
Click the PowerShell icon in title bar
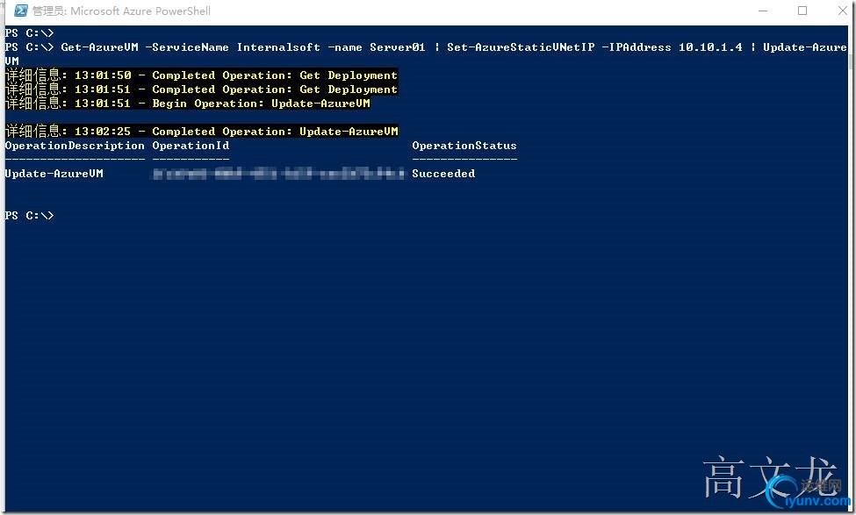click(x=21, y=11)
